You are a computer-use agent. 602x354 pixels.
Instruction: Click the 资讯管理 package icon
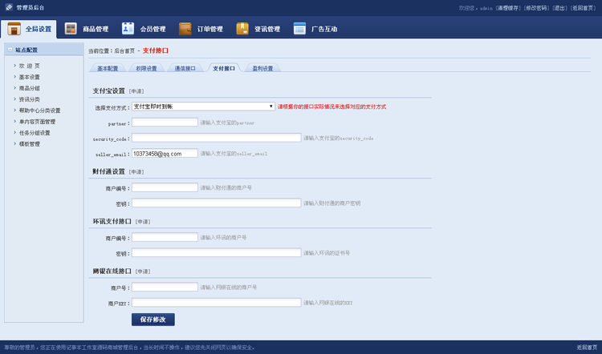click(x=242, y=28)
